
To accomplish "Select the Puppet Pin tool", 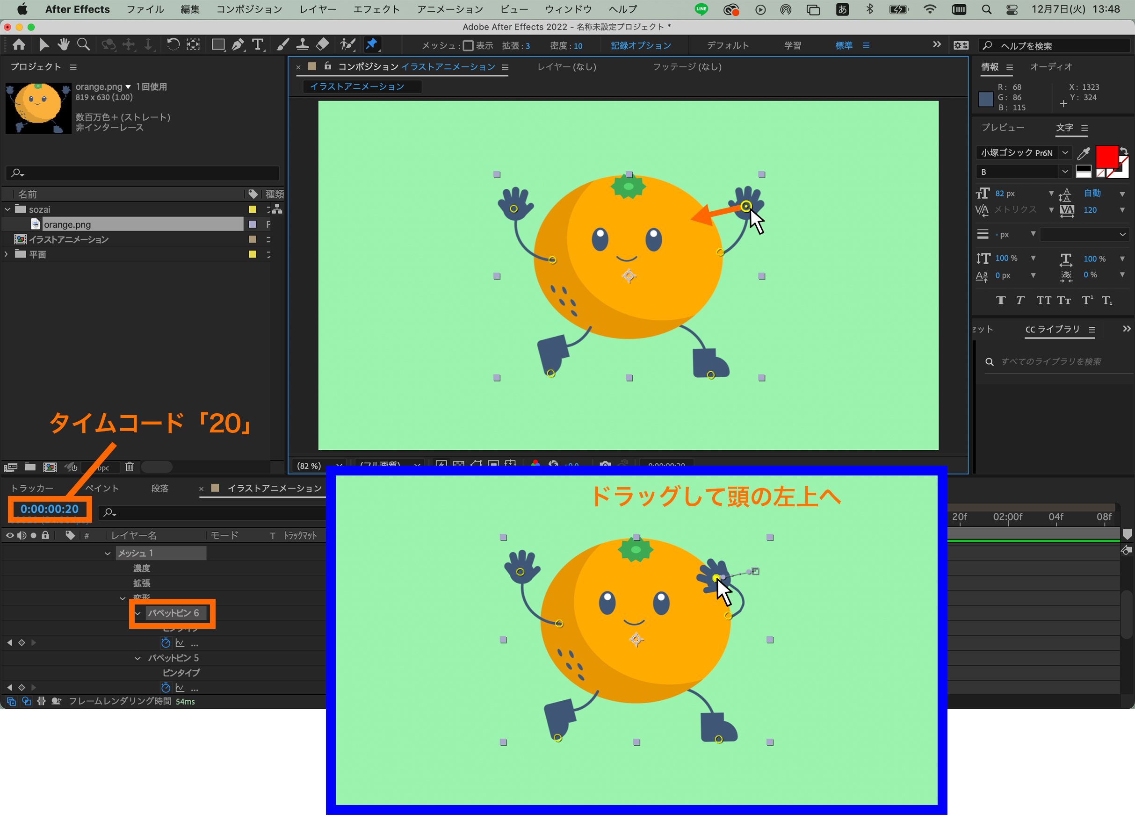I will pos(371,45).
